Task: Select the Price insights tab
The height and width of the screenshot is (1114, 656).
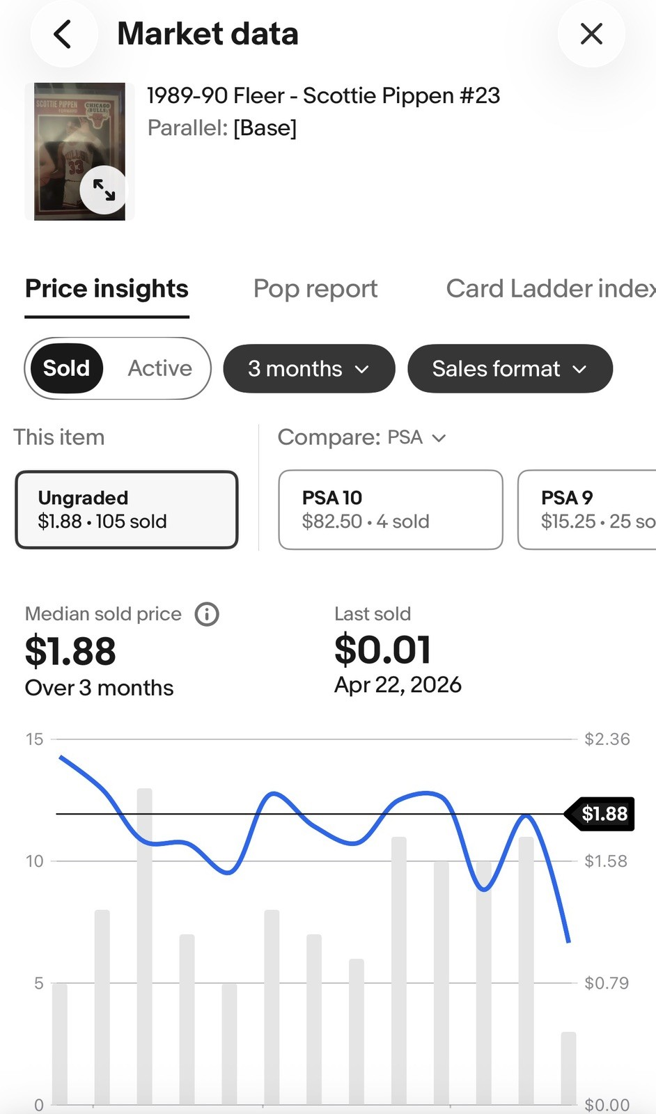Action: pos(107,289)
